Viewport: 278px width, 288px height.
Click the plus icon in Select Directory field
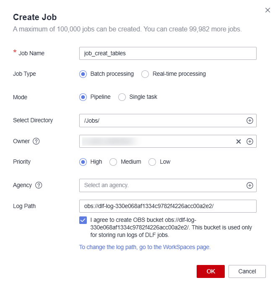coord(249,121)
